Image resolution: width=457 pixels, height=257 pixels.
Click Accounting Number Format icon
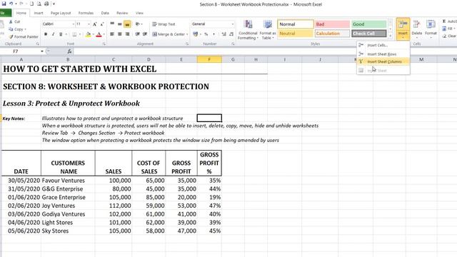tap(195, 34)
